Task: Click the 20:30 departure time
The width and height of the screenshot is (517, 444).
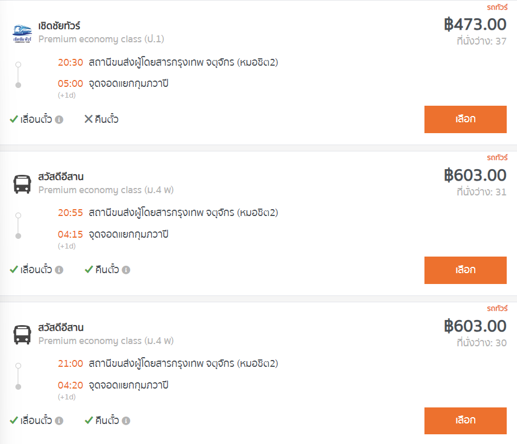Action: (x=70, y=62)
